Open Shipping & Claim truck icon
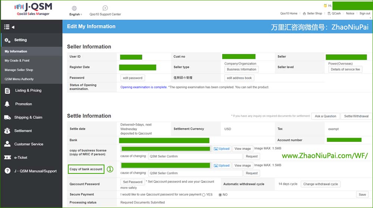373x208 pixels. 7,117
